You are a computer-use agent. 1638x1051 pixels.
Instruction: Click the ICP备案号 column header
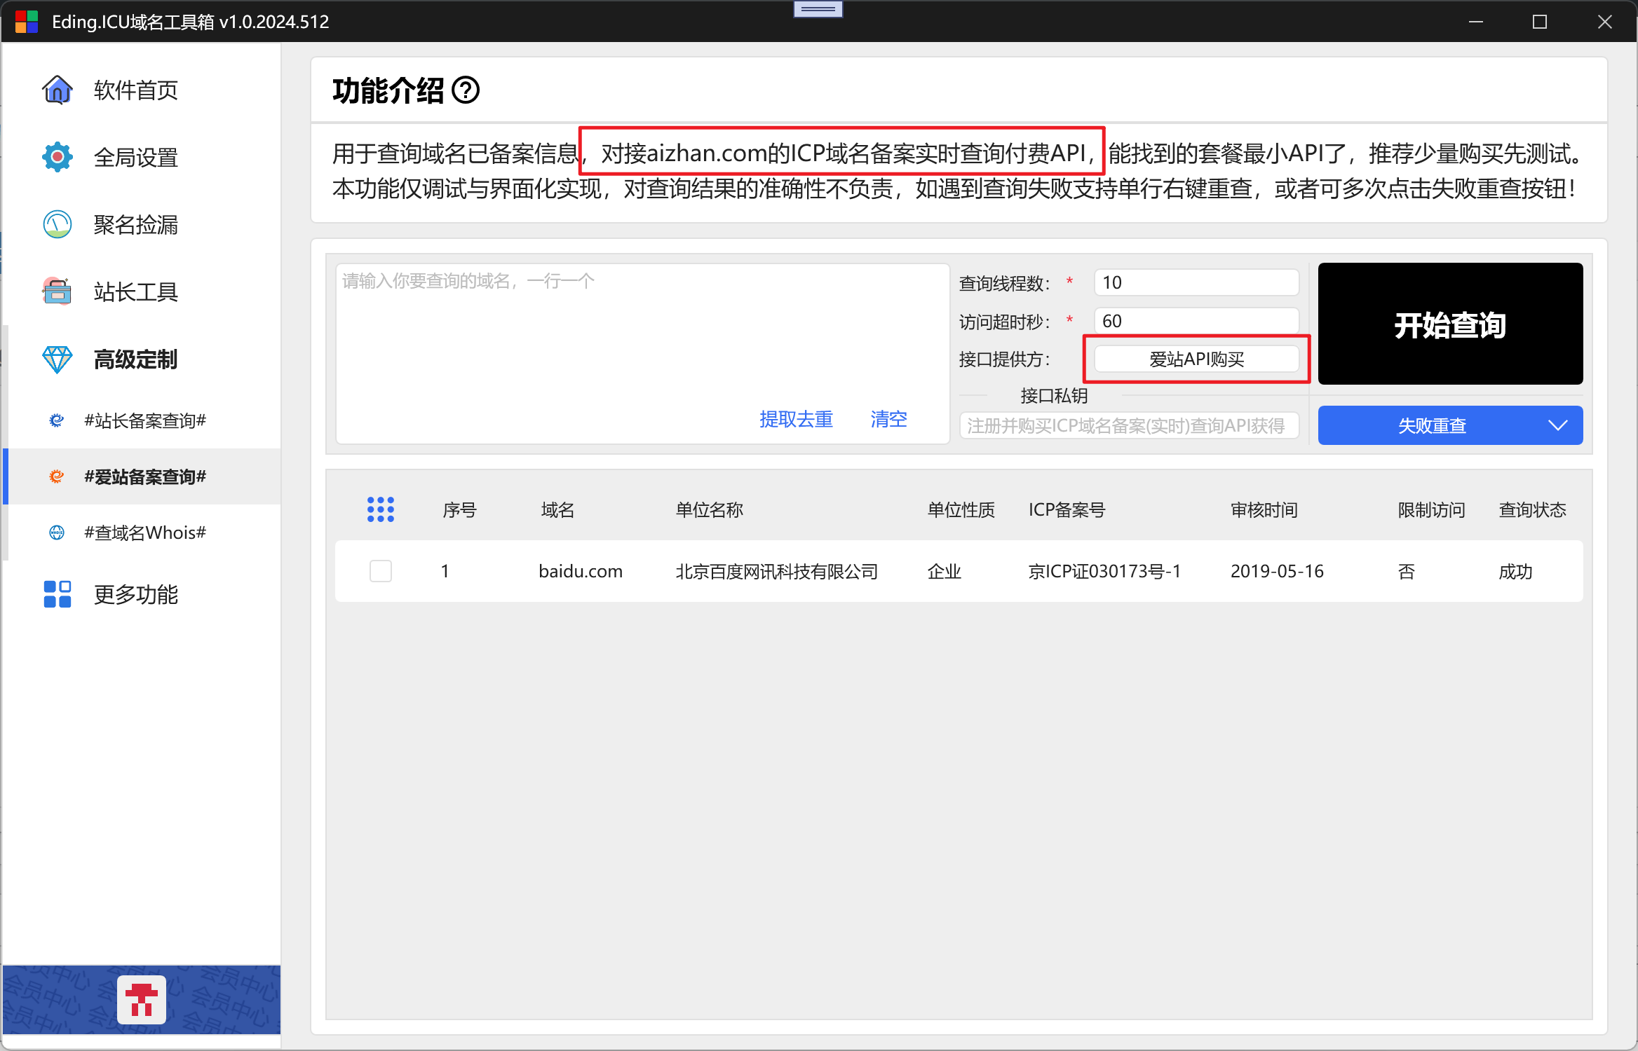(x=1067, y=509)
